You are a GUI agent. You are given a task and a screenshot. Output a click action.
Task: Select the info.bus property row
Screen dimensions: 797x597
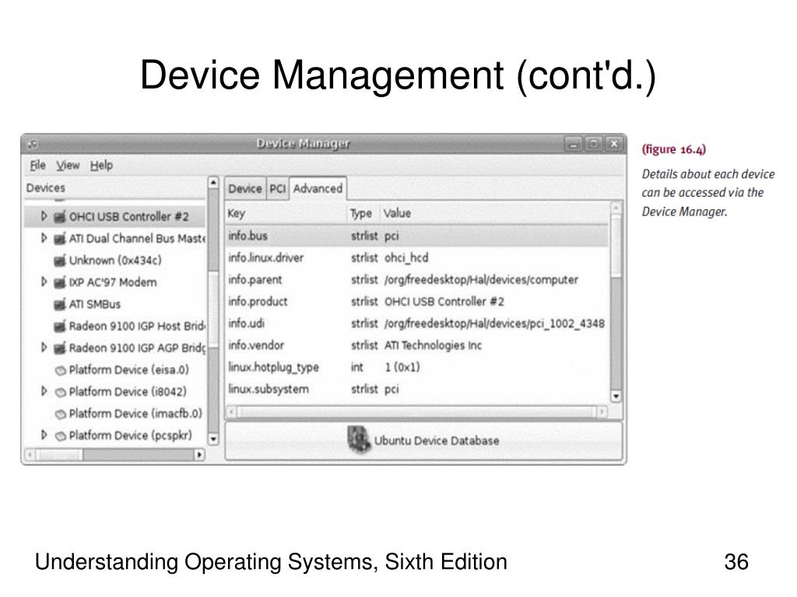(417, 236)
